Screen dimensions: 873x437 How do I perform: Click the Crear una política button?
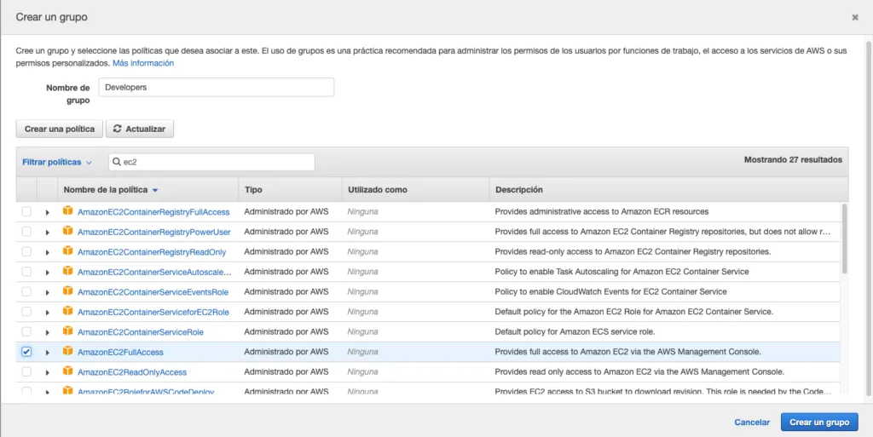(60, 129)
